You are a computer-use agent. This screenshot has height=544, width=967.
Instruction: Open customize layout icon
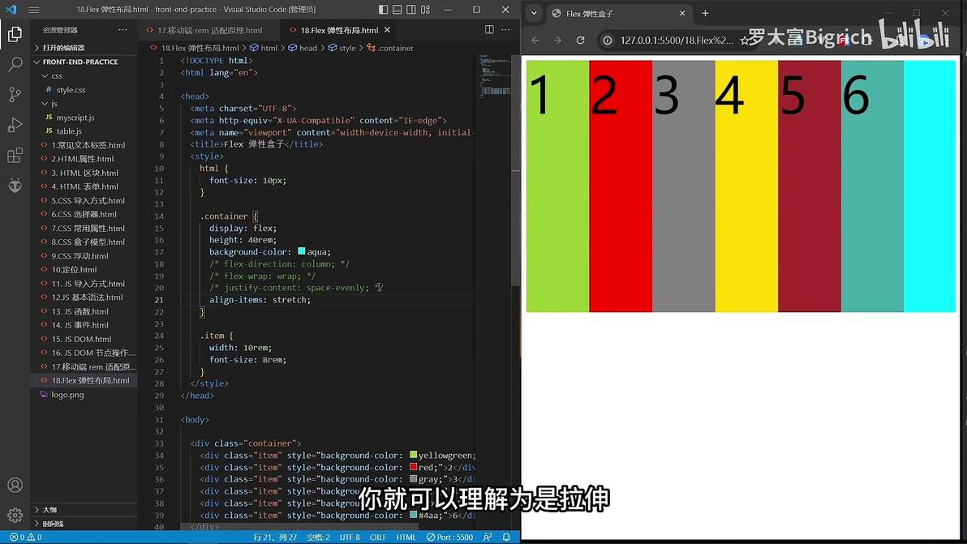pyautogui.click(x=426, y=9)
